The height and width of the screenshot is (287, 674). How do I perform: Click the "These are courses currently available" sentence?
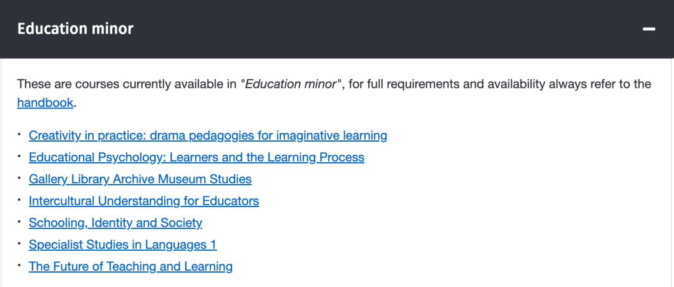(125, 84)
